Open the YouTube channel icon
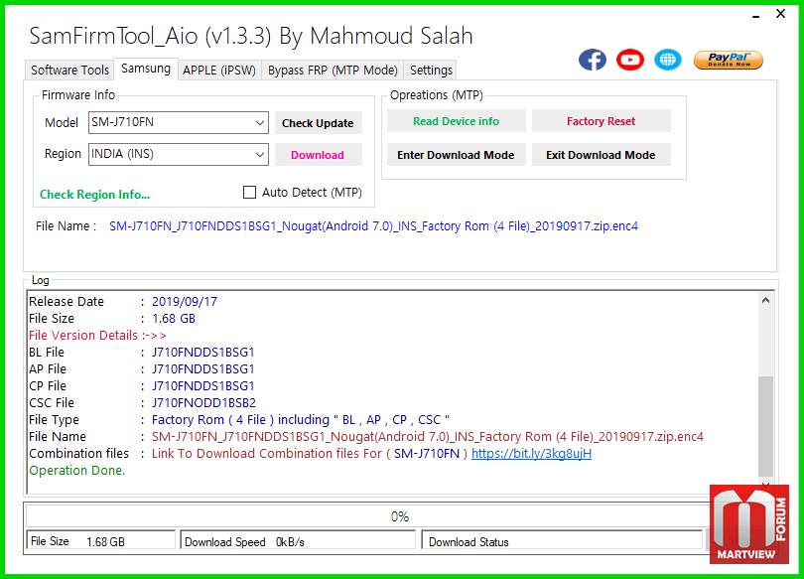The width and height of the screenshot is (804, 579). 629,60
